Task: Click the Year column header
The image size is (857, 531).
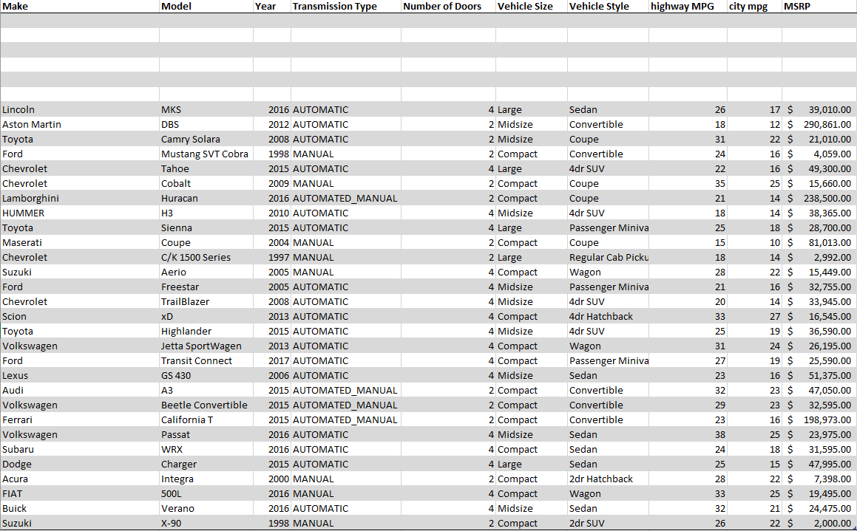Action: tap(271, 7)
